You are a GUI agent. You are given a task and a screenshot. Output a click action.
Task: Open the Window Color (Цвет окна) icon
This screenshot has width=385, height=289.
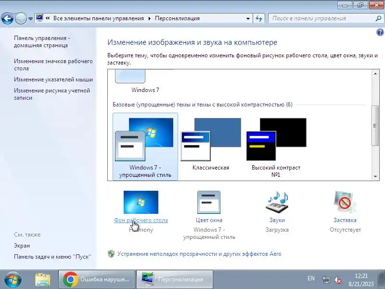point(209,202)
